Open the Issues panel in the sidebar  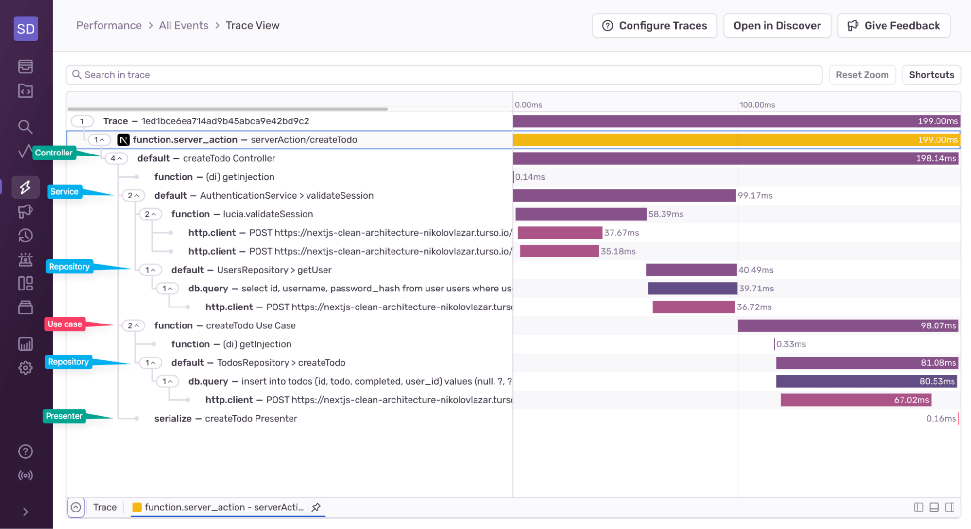[x=25, y=67]
